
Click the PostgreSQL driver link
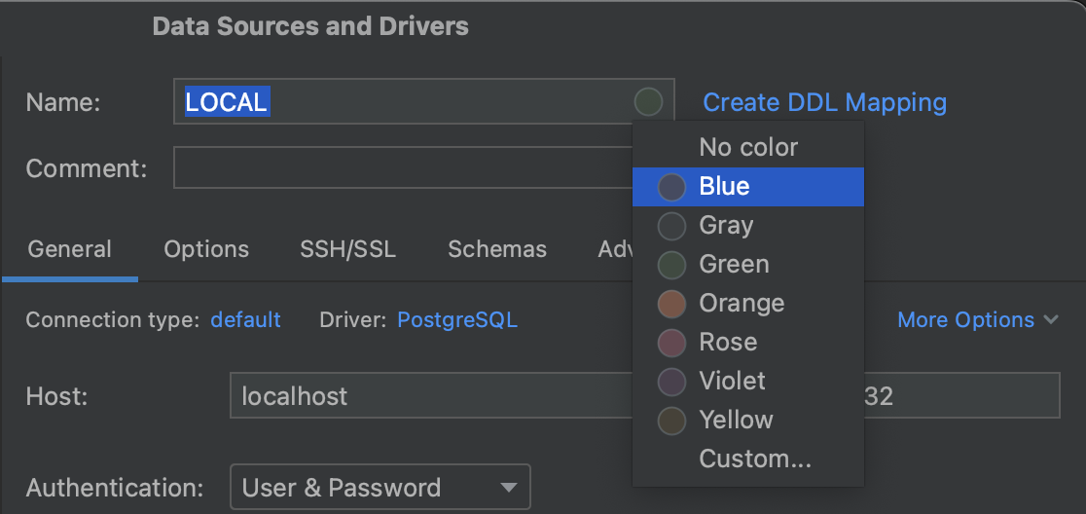click(x=457, y=320)
